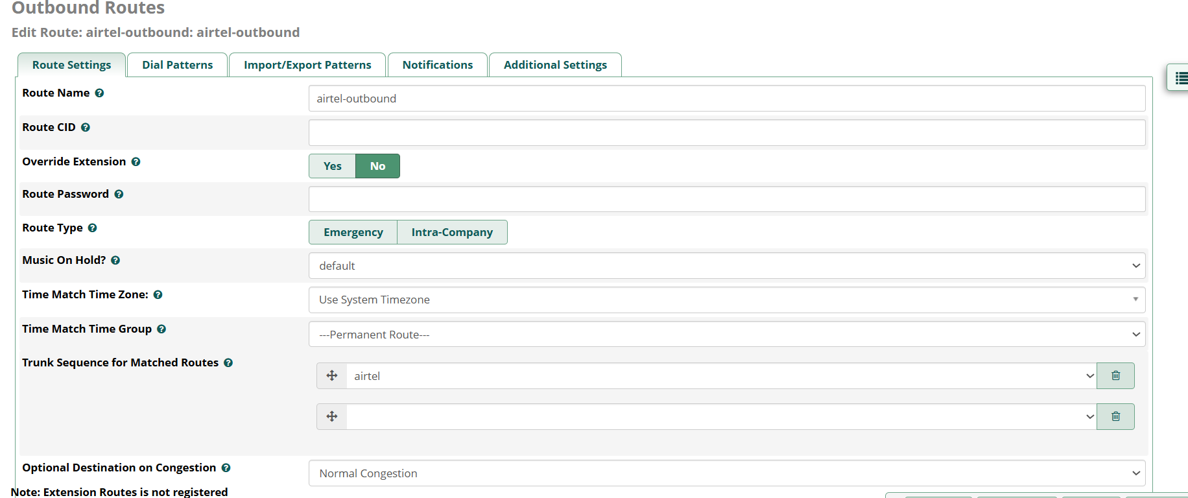The image size is (1188, 498).
Task: Switch to Dial Patterns tab
Action: (x=178, y=65)
